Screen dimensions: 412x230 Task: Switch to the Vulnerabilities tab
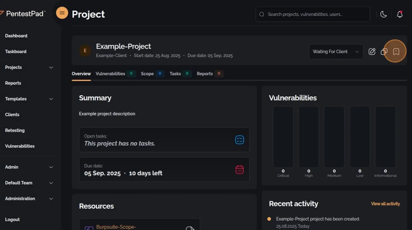(x=110, y=74)
